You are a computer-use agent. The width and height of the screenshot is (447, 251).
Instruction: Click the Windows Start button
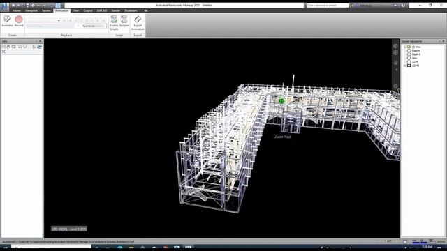tap(5, 248)
